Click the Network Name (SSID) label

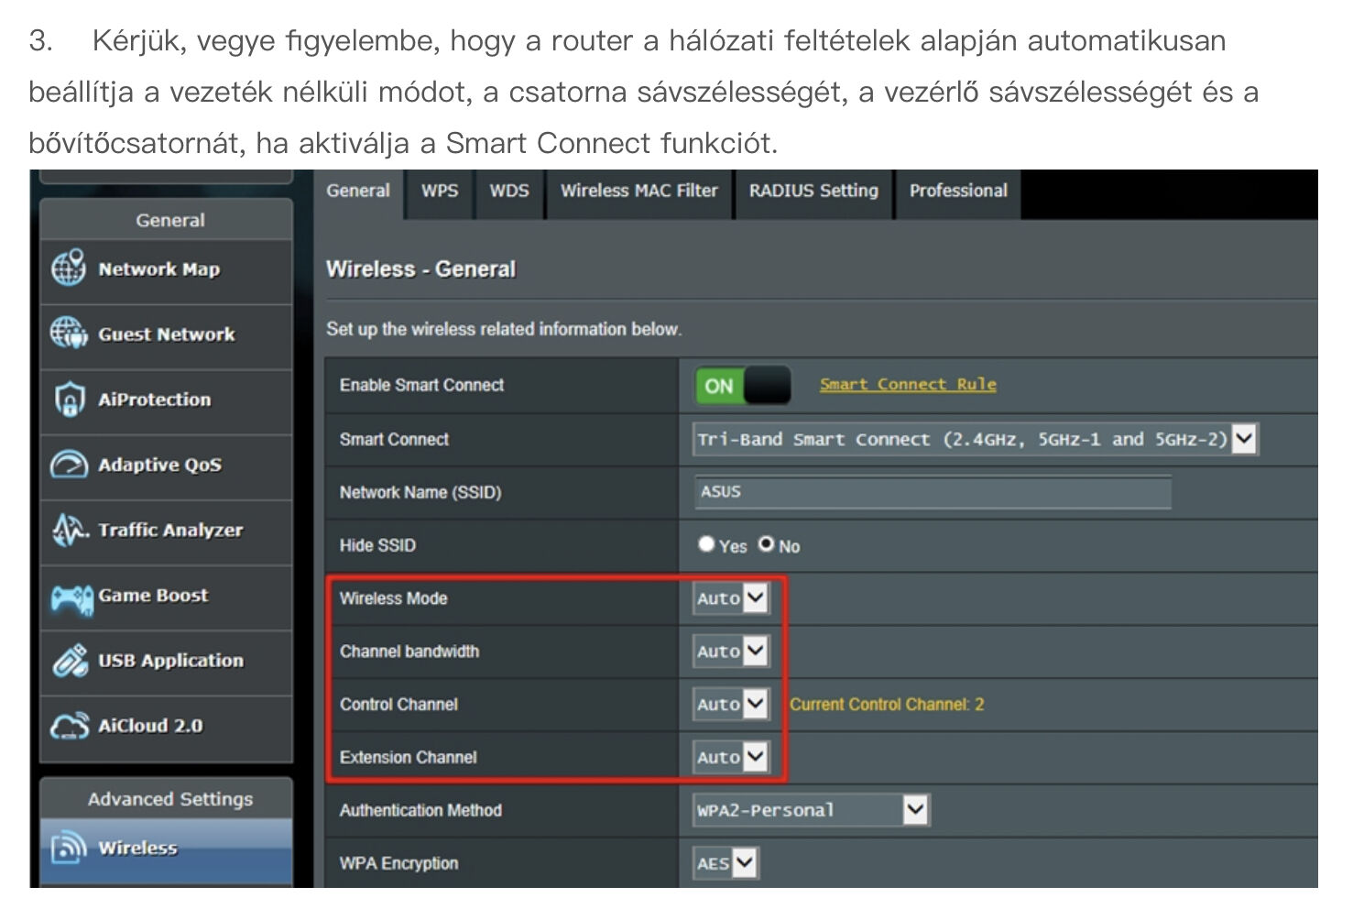tap(420, 492)
